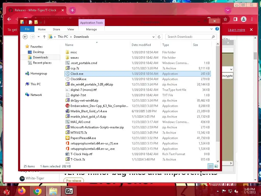Screen dimensions: 261x196
Task: Select the T-Clock.7z file row
Action: (138, 159)
